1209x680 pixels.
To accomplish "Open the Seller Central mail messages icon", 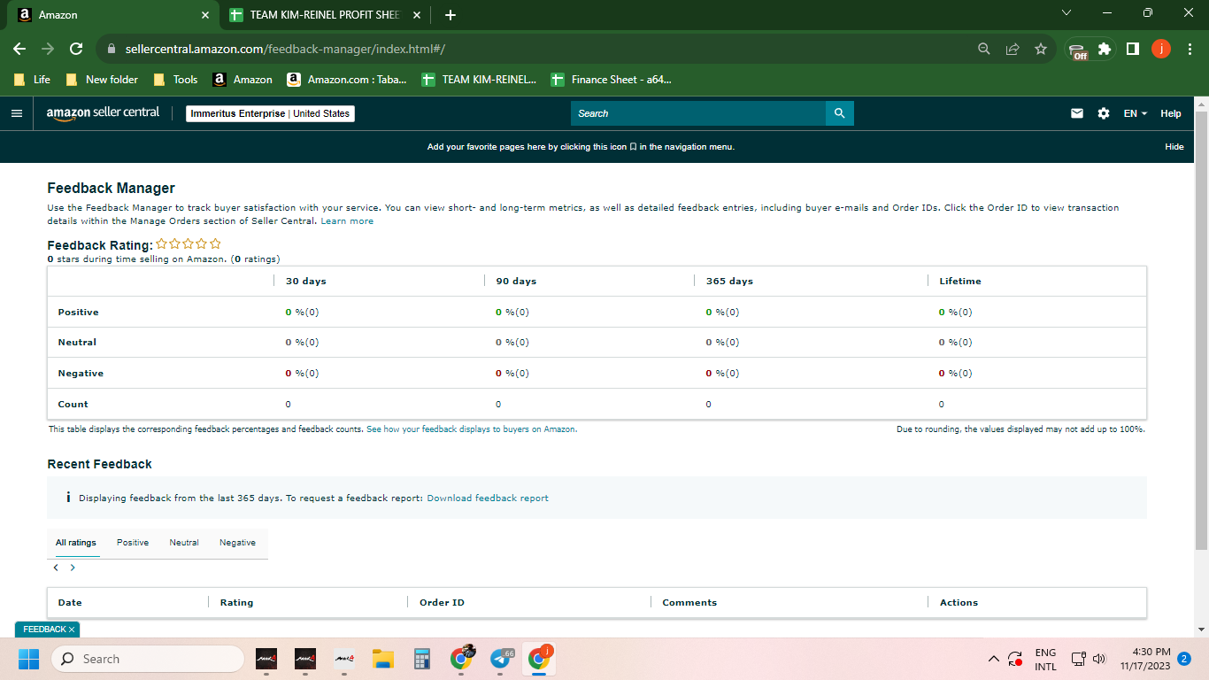I will pyautogui.click(x=1077, y=113).
